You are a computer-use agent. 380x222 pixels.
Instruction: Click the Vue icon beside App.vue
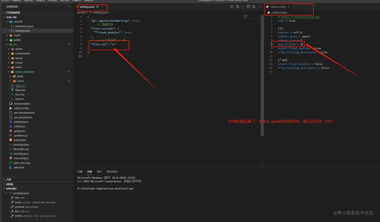[x=12, y=90]
